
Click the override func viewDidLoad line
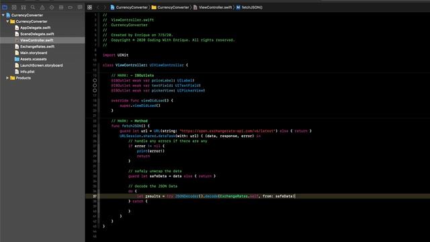coord(142,100)
